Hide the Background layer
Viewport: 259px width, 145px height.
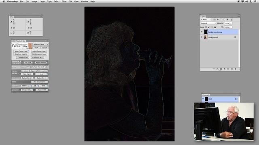click(202, 37)
